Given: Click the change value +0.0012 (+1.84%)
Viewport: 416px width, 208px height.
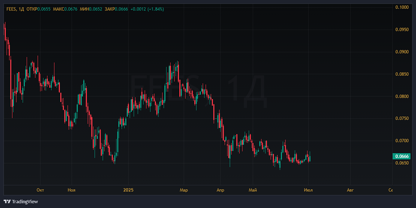Looking at the screenshot, I should coord(147,9).
